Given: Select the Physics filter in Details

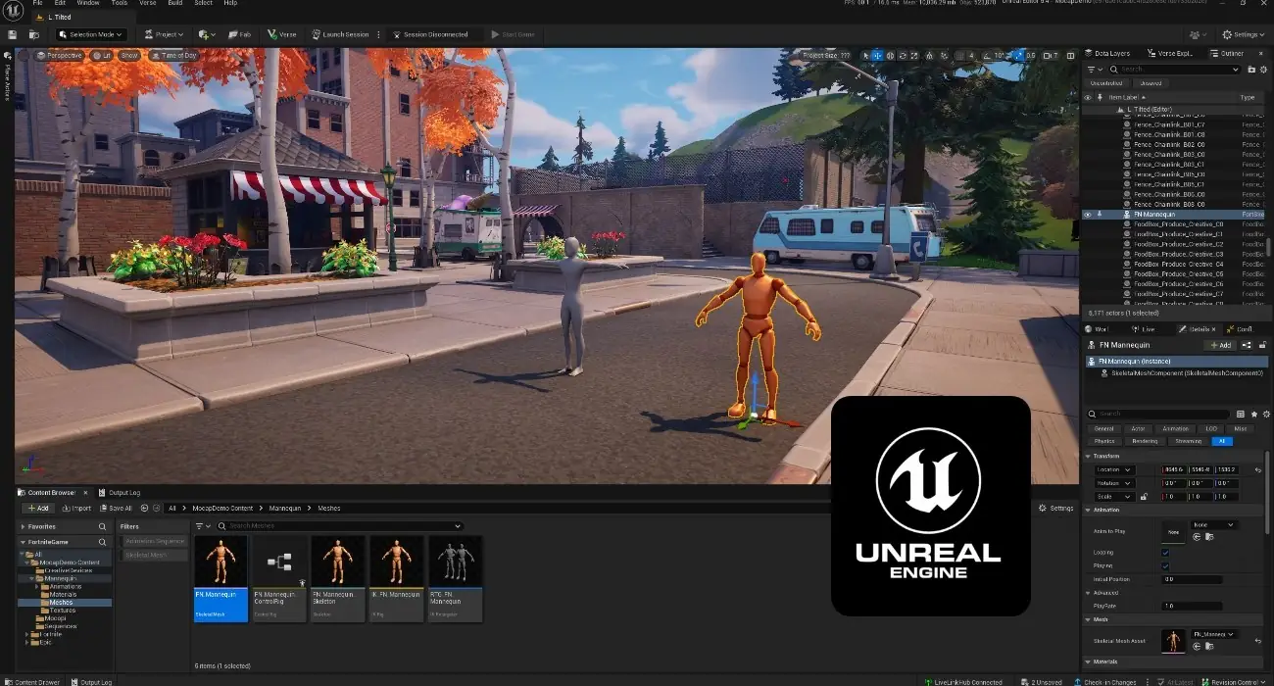Looking at the screenshot, I should (x=1104, y=441).
